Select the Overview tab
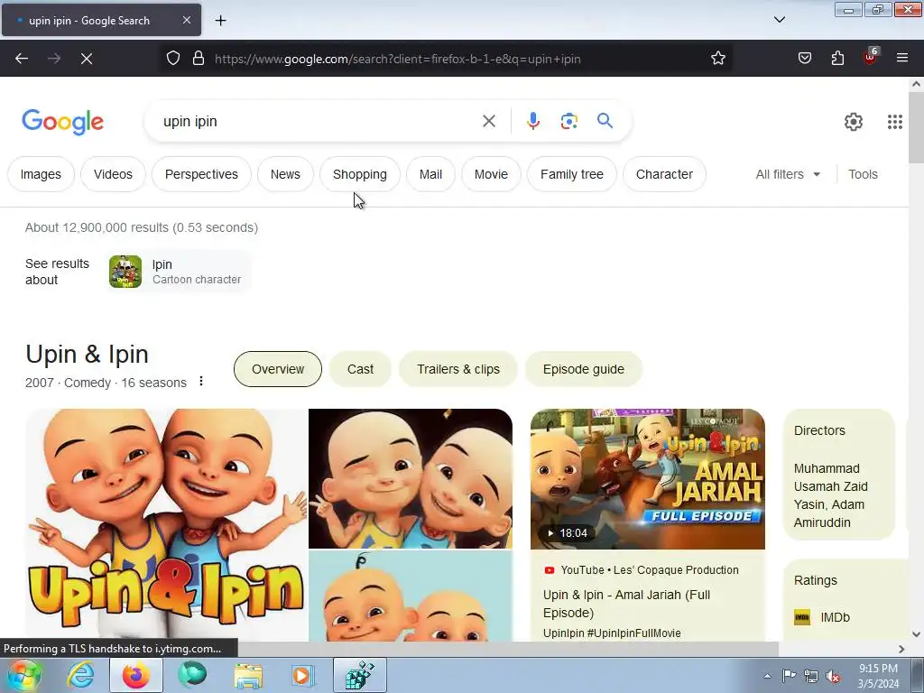This screenshot has height=693, width=924. click(x=278, y=369)
